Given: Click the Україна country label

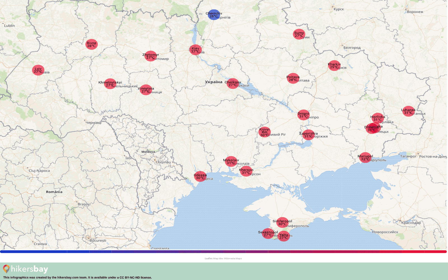Looking at the screenshot, I should click(214, 82).
